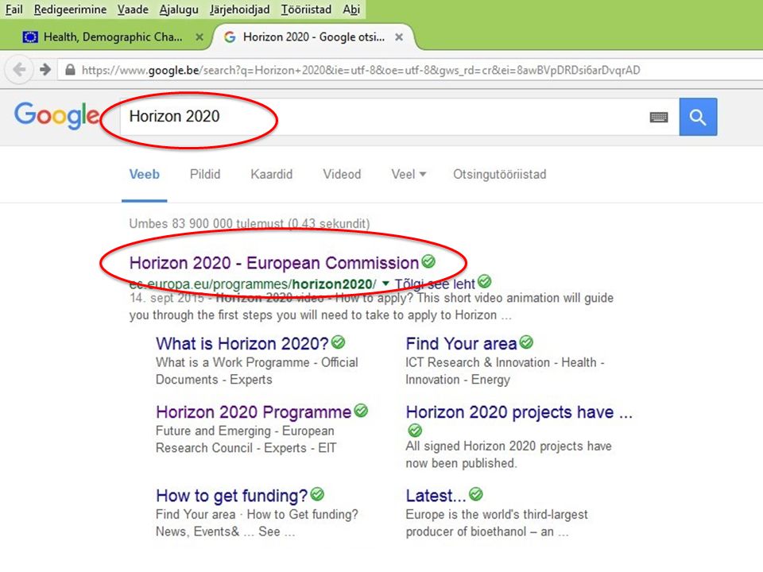
Task: Open Otsingutööriistad search tools
Action: [x=500, y=174]
